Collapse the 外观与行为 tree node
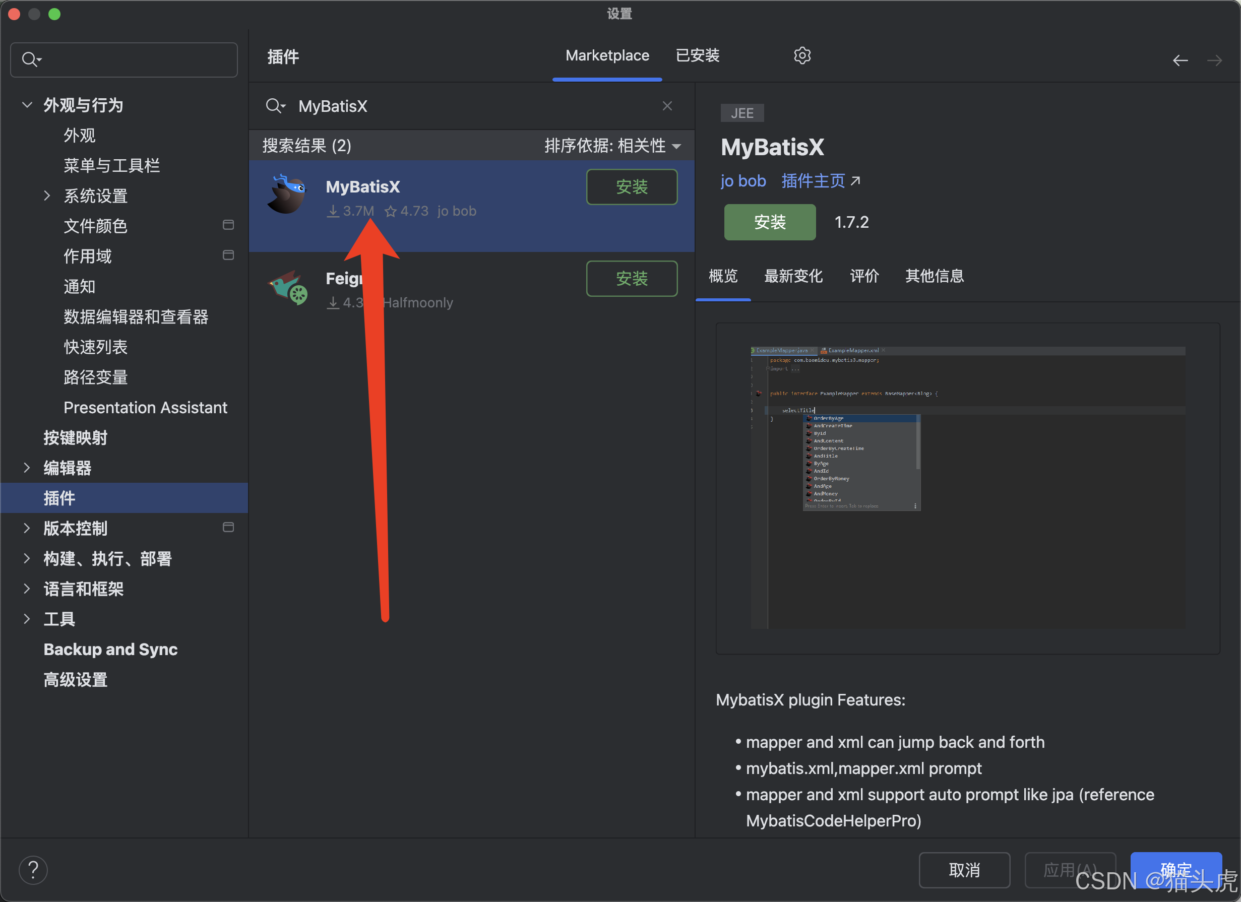 click(27, 105)
